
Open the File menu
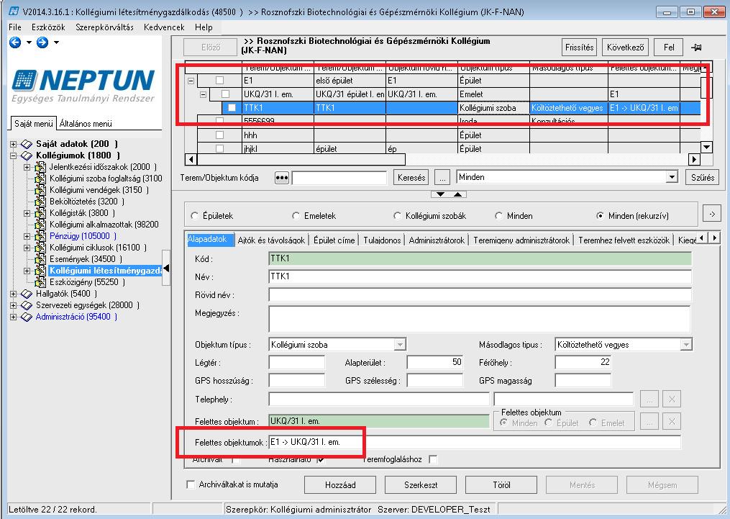pos(15,27)
